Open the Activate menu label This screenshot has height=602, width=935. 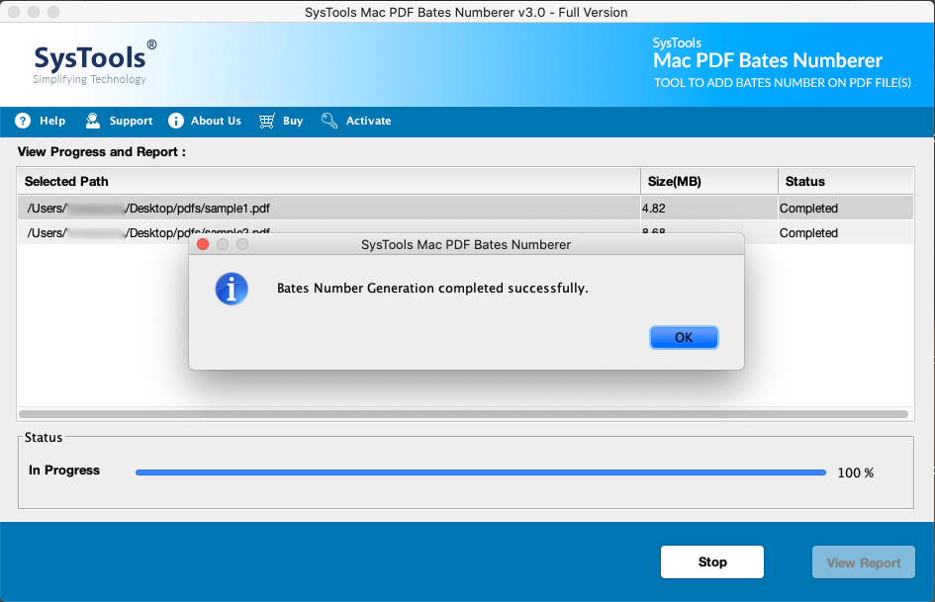(368, 121)
